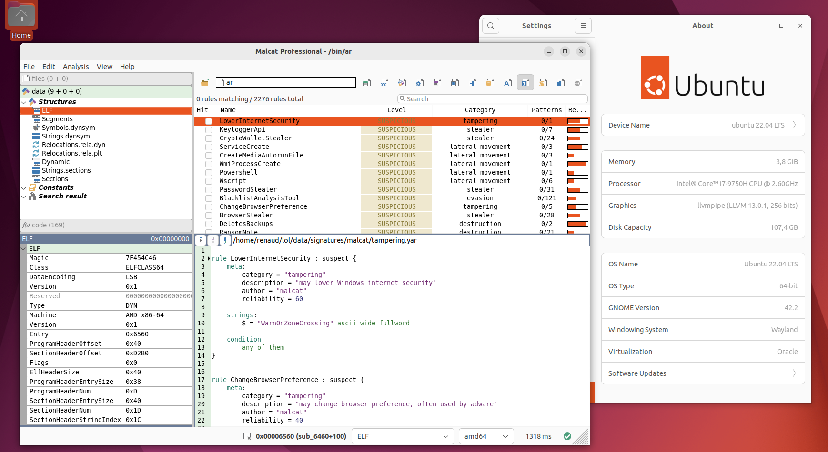Tick the Hit checkbox for LowerInternetSecurity
Image resolution: width=828 pixels, height=452 pixels.
tap(209, 121)
